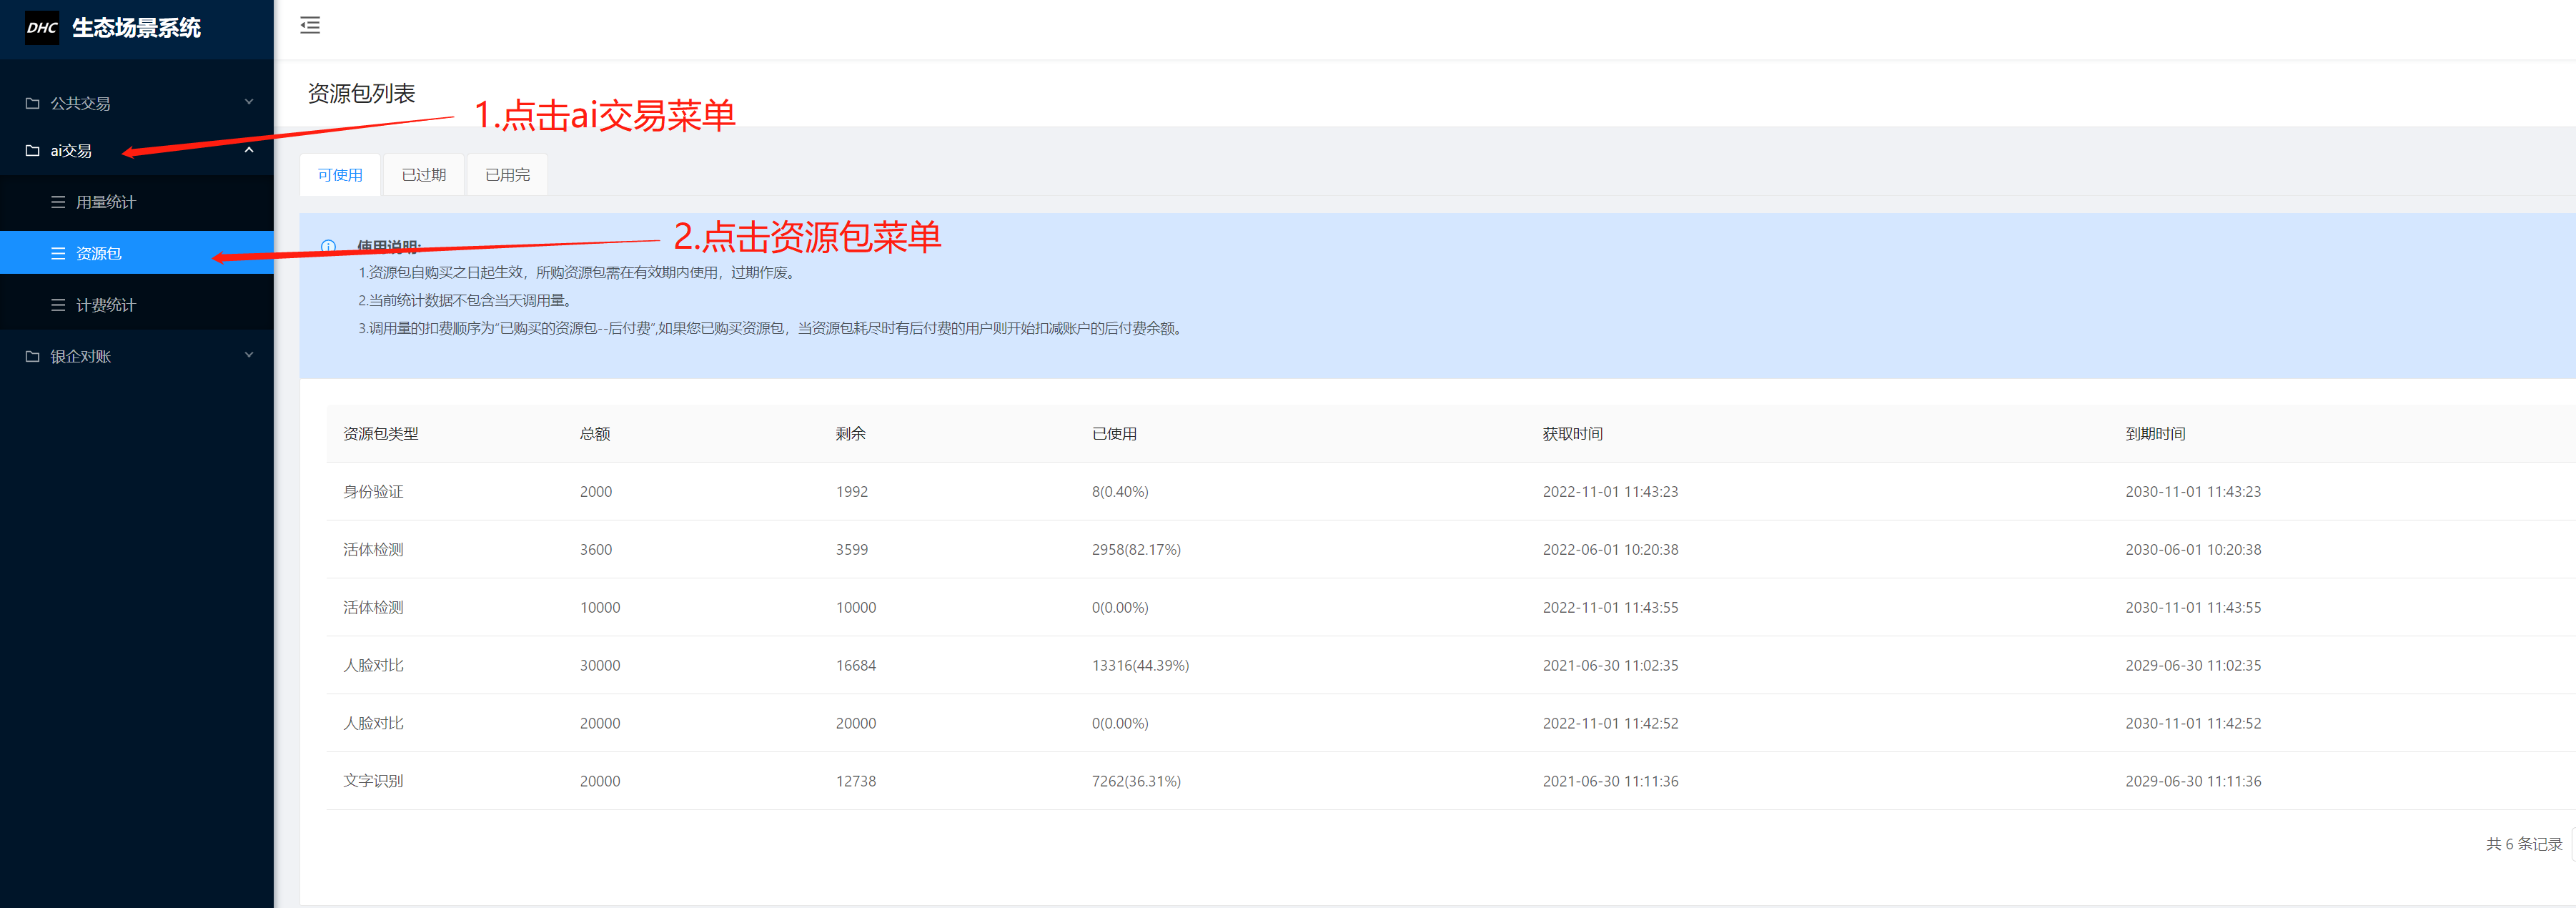Click the remaining value 16684

coord(856,666)
